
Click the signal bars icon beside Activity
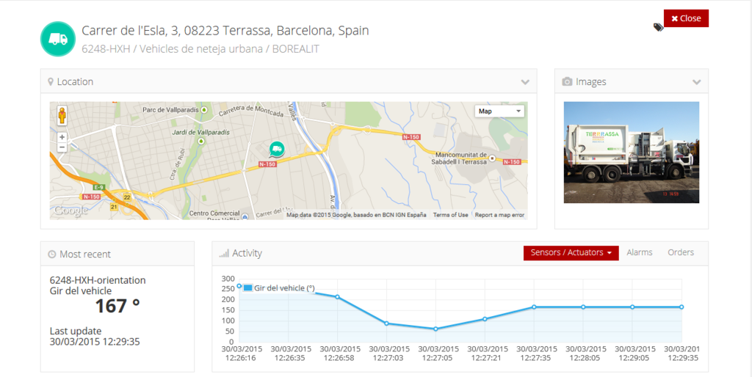[224, 253]
